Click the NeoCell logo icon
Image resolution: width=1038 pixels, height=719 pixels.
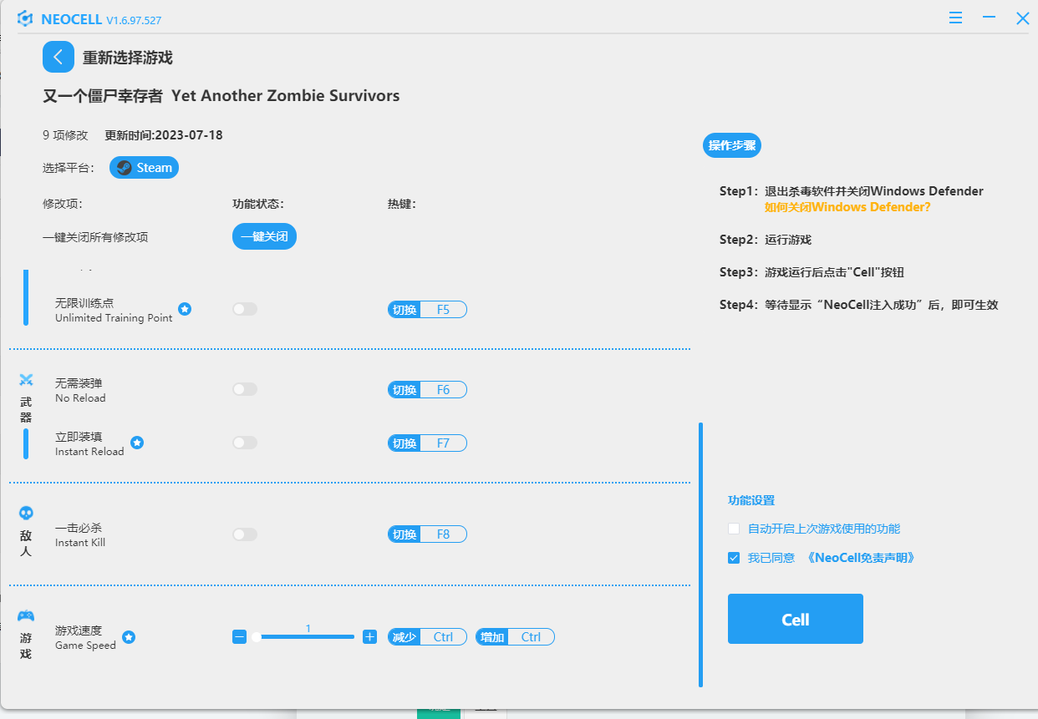pyautogui.click(x=25, y=18)
